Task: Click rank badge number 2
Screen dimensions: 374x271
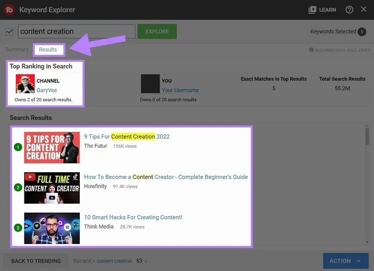Action: click(18, 188)
